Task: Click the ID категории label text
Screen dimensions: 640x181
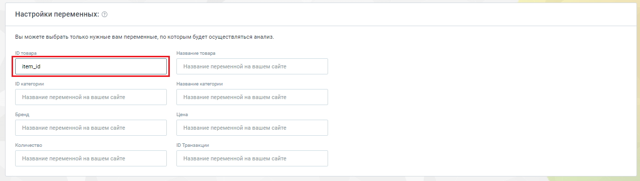Action: pos(29,83)
